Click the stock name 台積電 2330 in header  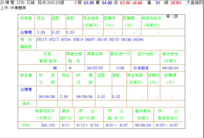(x=12, y=3)
